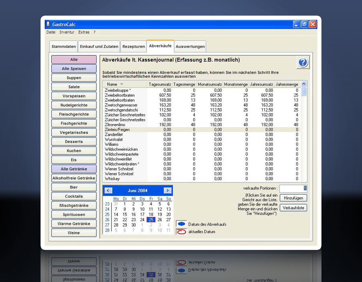This screenshot has height=282, width=362.
Task: Show the Weine category
Action: coord(74,233)
